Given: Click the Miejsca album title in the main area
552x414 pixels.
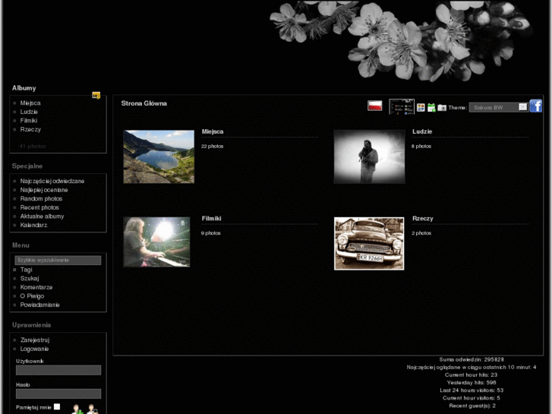Looking at the screenshot, I should [x=213, y=131].
